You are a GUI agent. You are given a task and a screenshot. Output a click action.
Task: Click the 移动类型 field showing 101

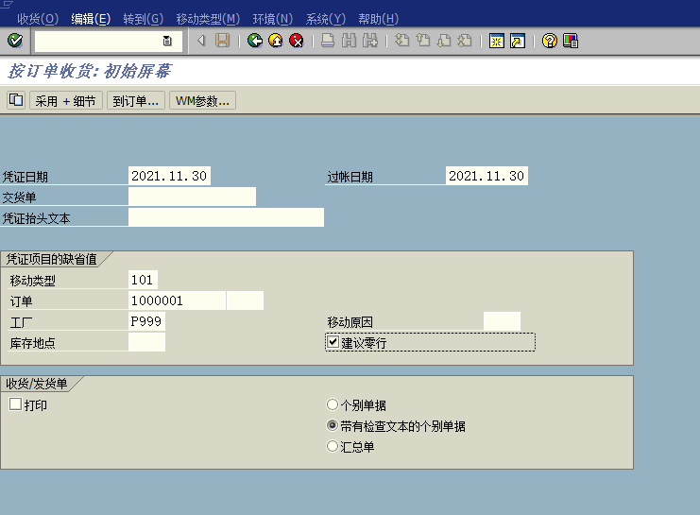click(x=143, y=280)
